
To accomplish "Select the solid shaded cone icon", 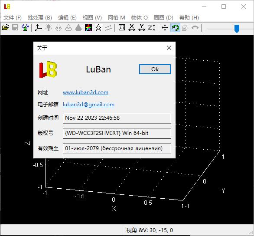I will pyautogui.click(x=78, y=28).
